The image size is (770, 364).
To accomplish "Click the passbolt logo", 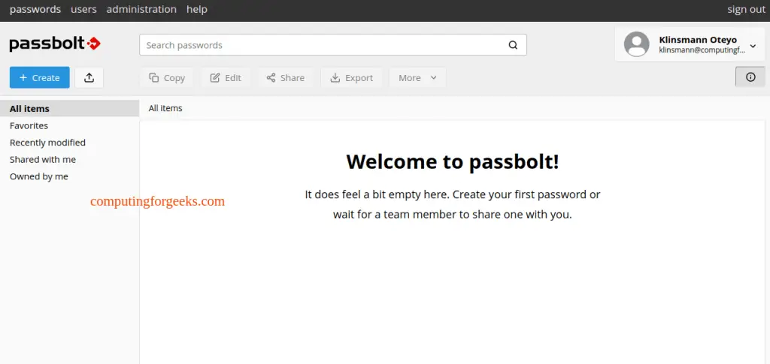I will [55, 44].
